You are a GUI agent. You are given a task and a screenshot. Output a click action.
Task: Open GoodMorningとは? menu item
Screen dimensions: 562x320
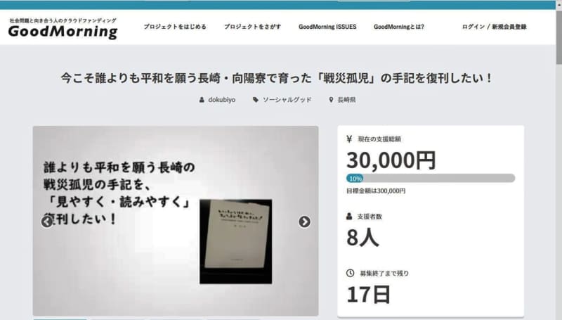[399, 27]
